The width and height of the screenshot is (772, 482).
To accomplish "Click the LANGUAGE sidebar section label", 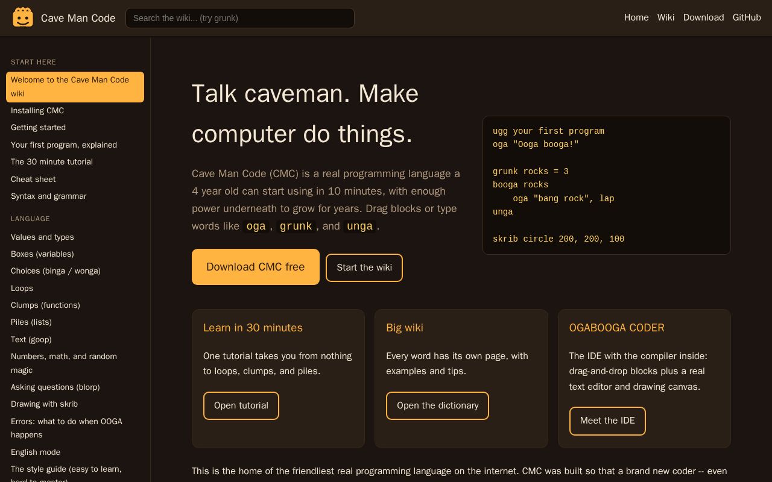I will pyautogui.click(x=30, y=219).
